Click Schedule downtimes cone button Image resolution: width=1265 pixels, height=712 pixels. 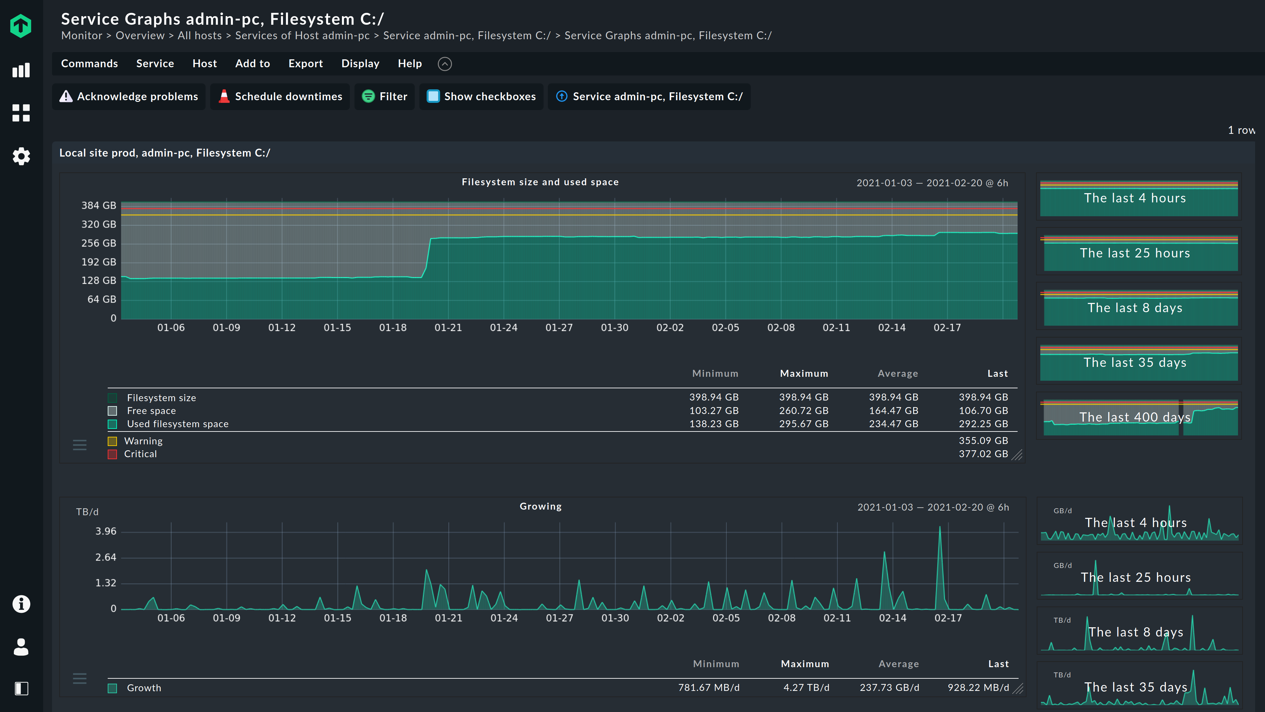tap(280, 96)
